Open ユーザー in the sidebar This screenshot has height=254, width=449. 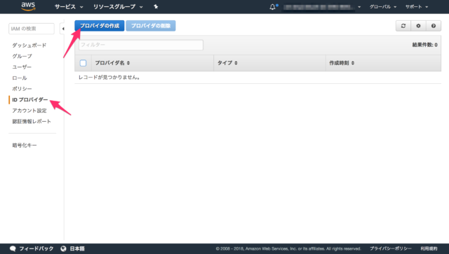pos(22,67)
